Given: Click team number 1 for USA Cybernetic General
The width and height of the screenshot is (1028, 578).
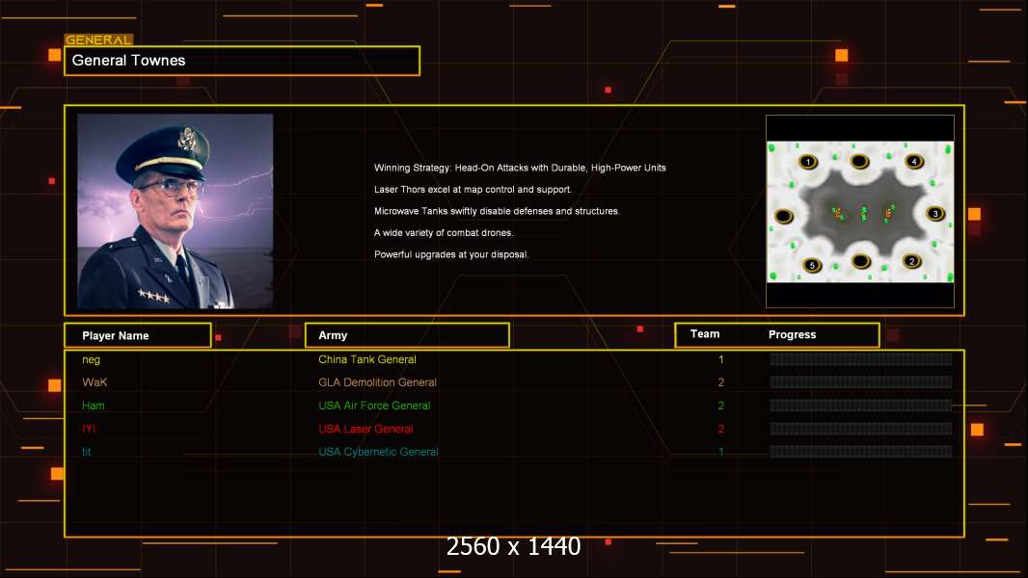Looking at the screenshot, I should [720, 452].
